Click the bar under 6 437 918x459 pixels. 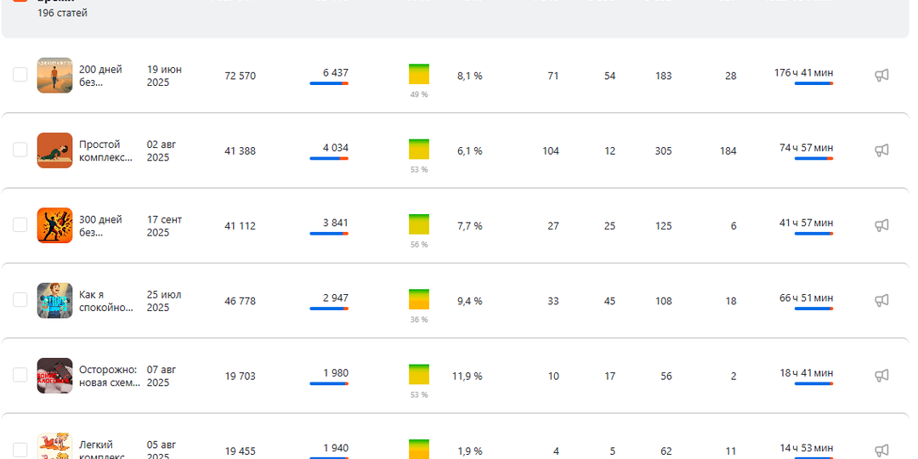tap(329, 83)
